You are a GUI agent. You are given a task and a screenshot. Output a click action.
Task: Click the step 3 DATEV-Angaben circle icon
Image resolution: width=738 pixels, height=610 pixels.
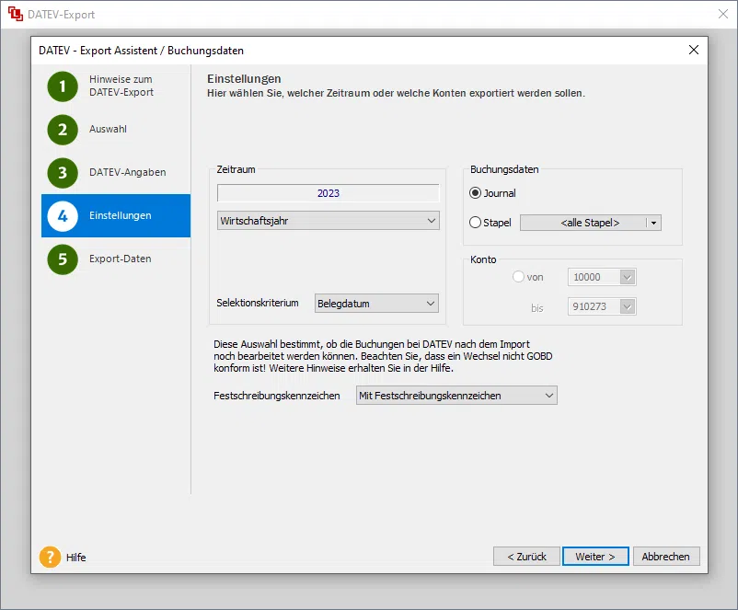[x=63, y=173]
